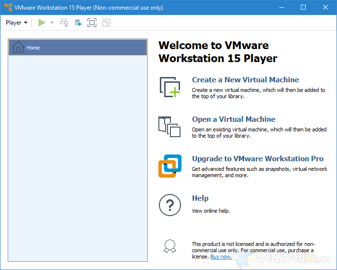Close the VMware Player window
The image size is (337, 270).
(x=325, y=7)
